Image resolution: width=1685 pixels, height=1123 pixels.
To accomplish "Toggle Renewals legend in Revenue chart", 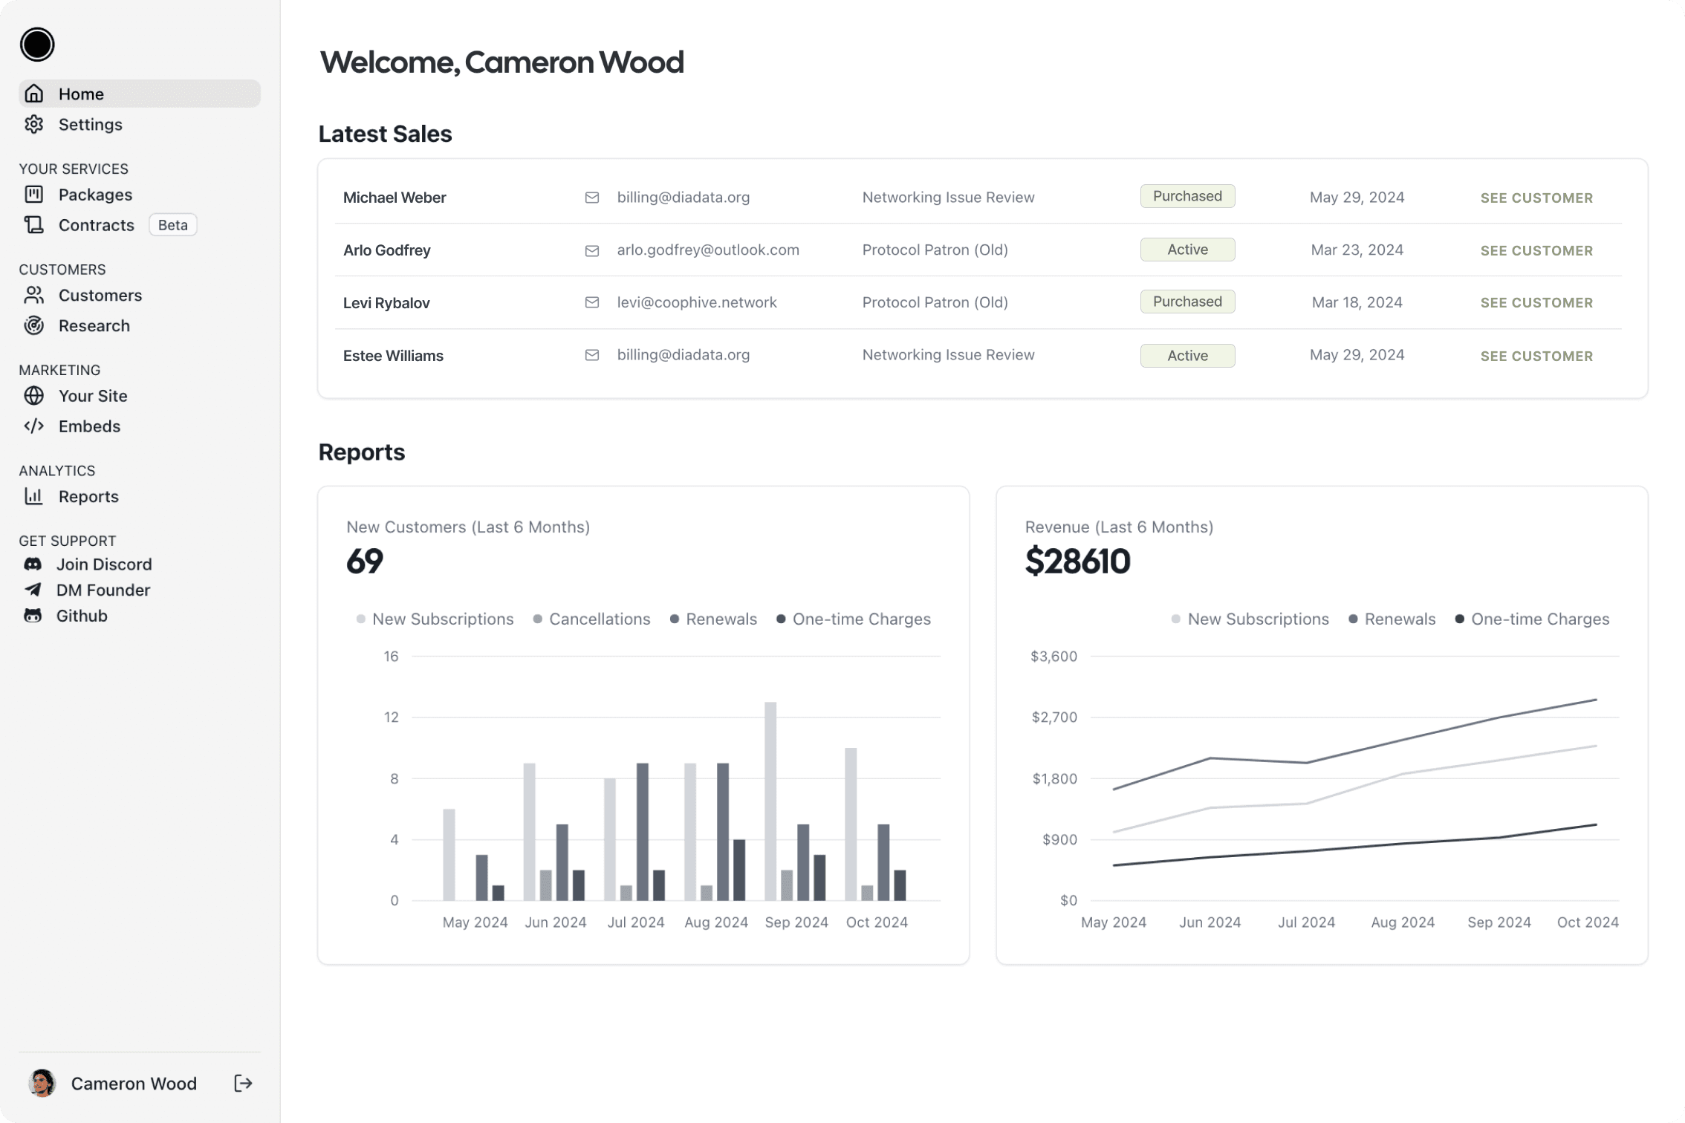I will [1392, 619].
